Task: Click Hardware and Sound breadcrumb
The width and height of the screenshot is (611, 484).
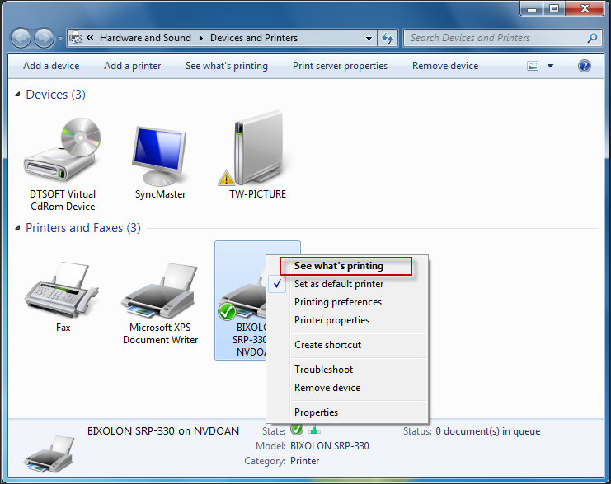Action: tap(145, 38)
